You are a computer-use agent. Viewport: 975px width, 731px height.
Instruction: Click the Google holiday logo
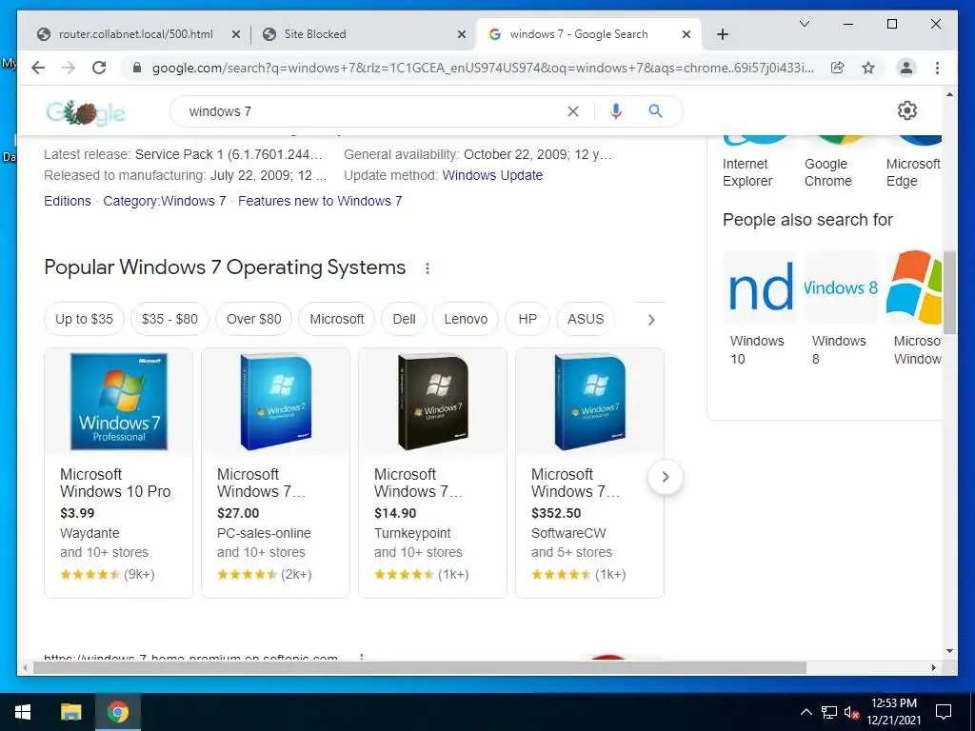(86, 112)
